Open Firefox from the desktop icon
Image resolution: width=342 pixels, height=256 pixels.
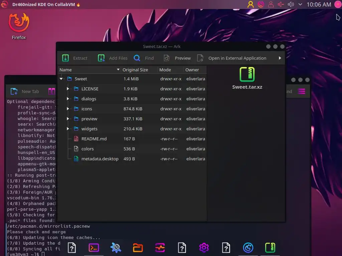pyautogui.click(x=19, y=26)
